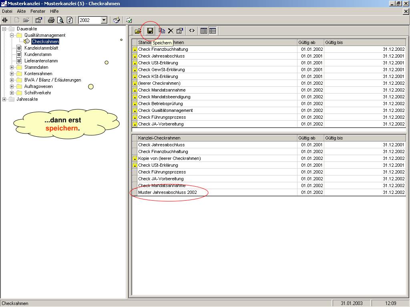Expand the Jahresakte node
Image resolution: width=410 pixels, height=307 pixels.
click(4, 99)
